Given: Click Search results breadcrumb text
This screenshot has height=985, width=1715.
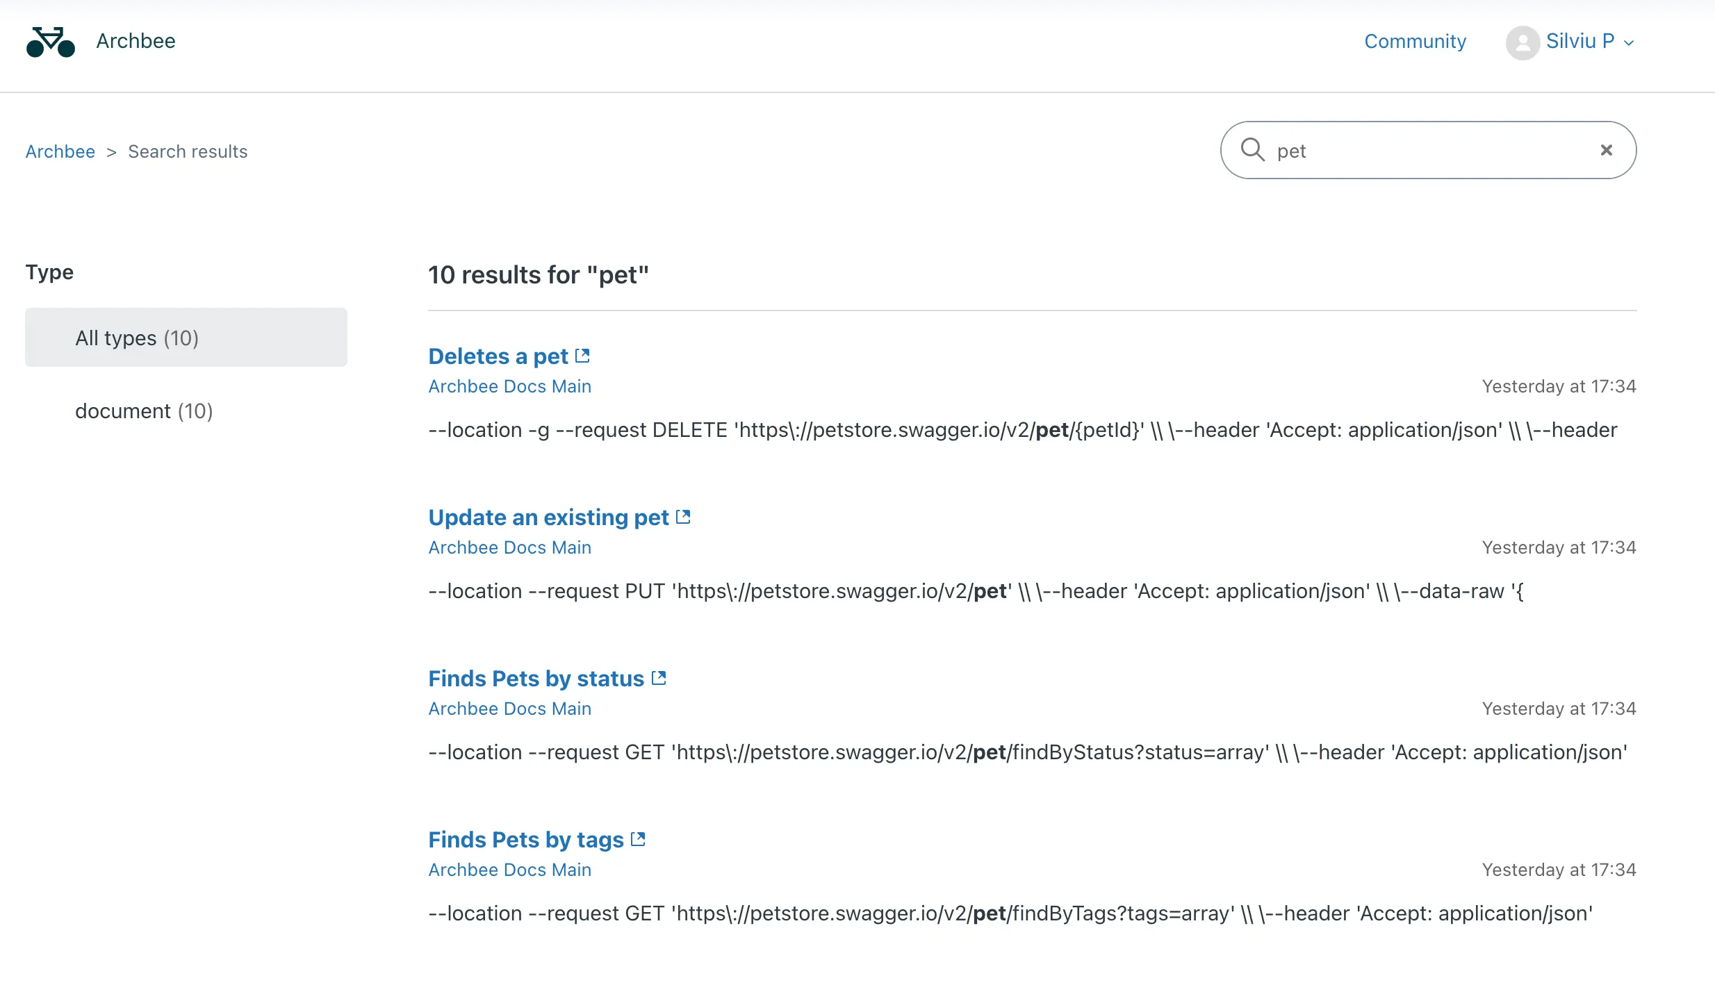Looking at the screenshot, I should (188, 151).
